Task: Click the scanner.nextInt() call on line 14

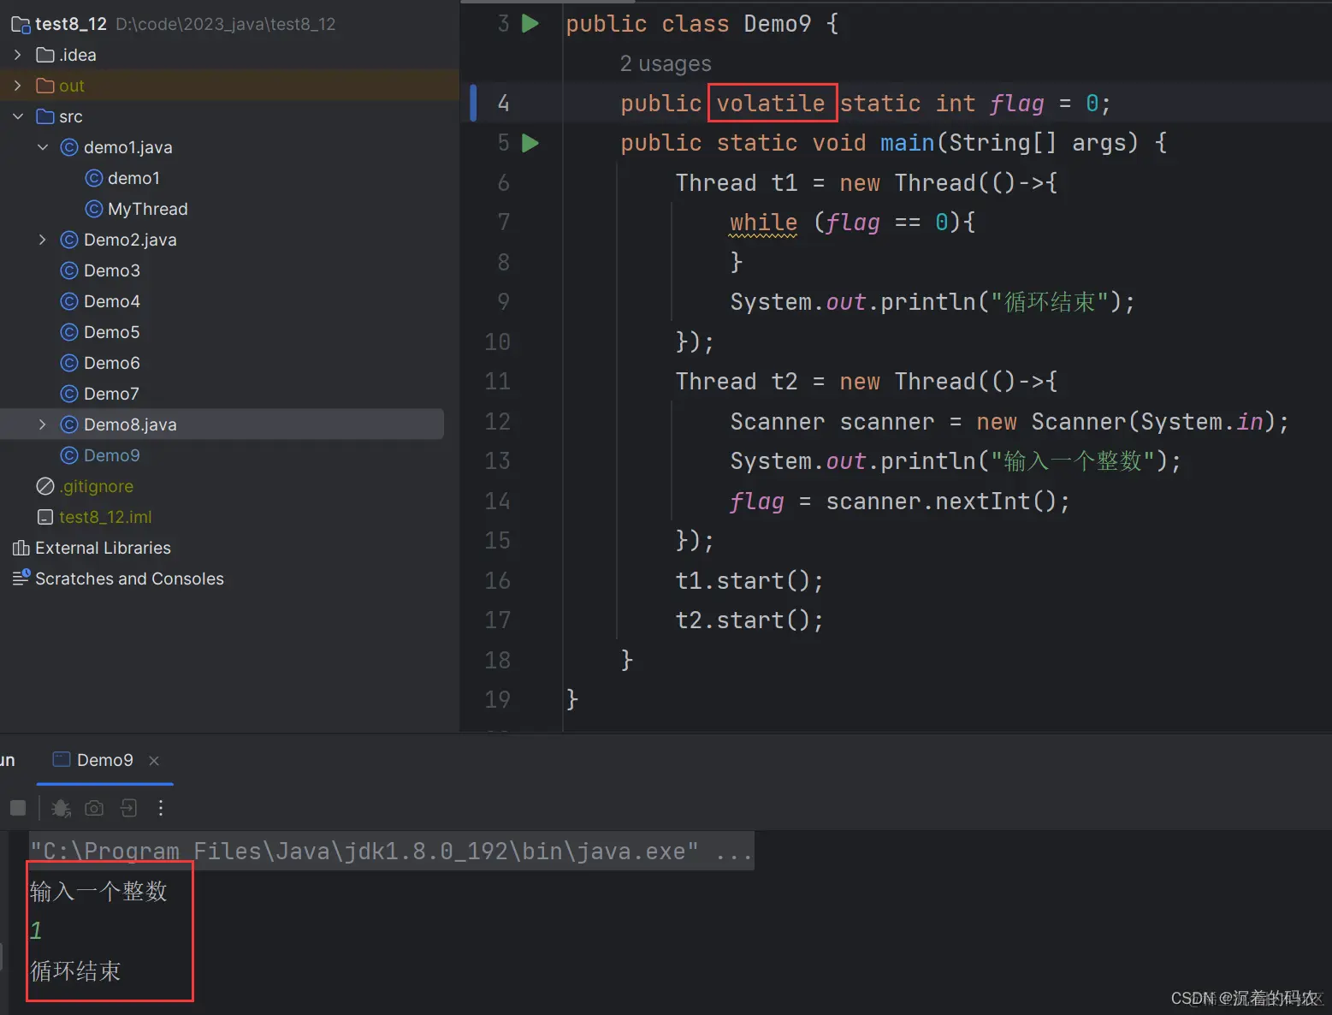Action: (x=947, y=502)
